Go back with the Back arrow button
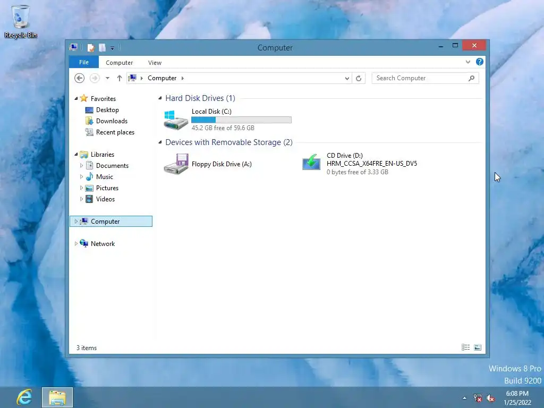The image size is (544, 408). 80,78
